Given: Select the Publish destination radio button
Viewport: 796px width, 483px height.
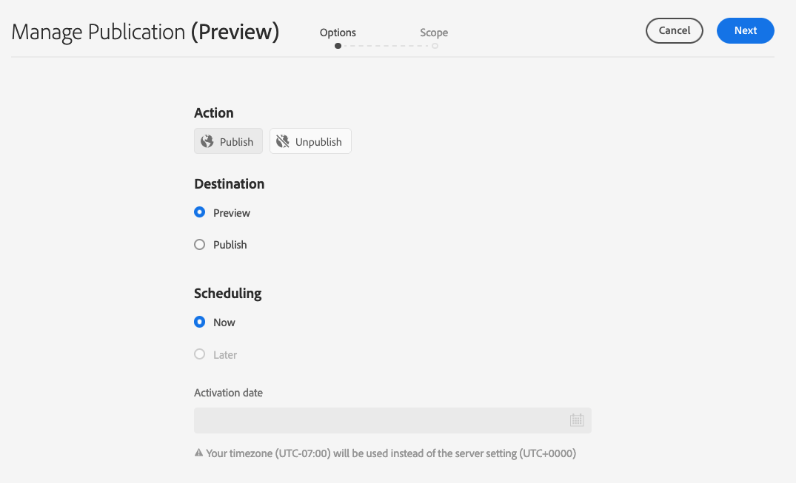Looking at the screenshot, I should pyautogui.click(x=199, y=244).
